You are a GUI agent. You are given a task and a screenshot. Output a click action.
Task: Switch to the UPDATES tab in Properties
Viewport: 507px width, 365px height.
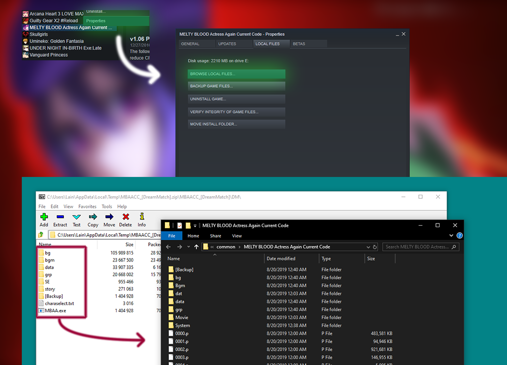[234, 44]
